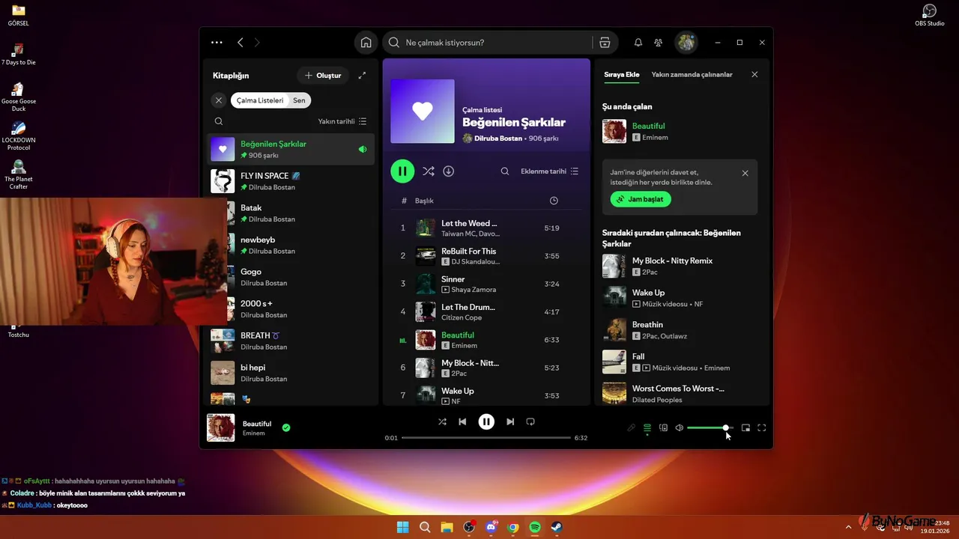Play the track ReBuilt For This
Screen dimensions: 959x539
(x=486, y=256)
